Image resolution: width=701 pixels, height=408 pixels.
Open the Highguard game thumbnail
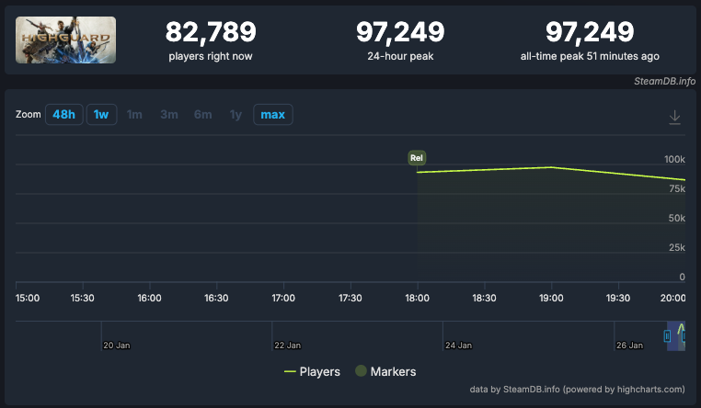66,40
